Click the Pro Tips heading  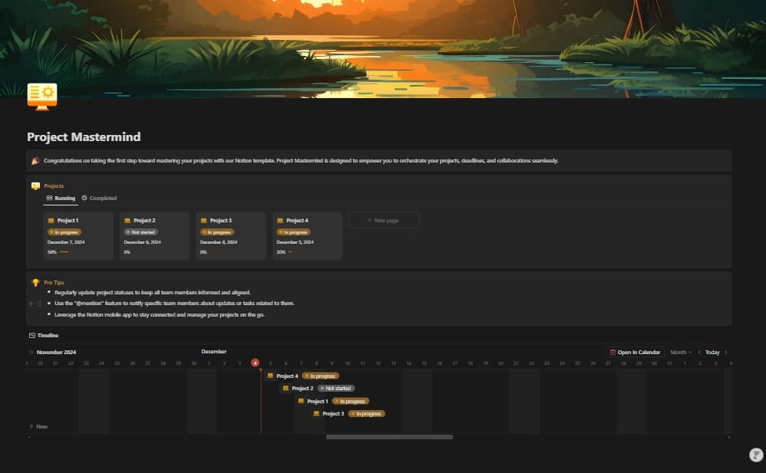pyautogui.click(x=54, y=283)
